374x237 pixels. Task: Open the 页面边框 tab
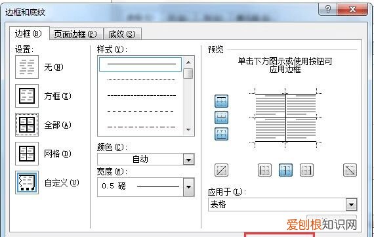(x=76, y=34)
